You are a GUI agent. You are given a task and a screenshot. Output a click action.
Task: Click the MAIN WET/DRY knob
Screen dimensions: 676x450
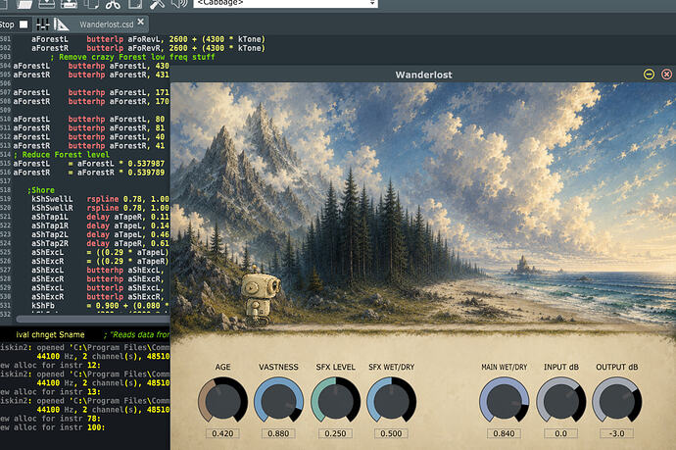point(504,400)
